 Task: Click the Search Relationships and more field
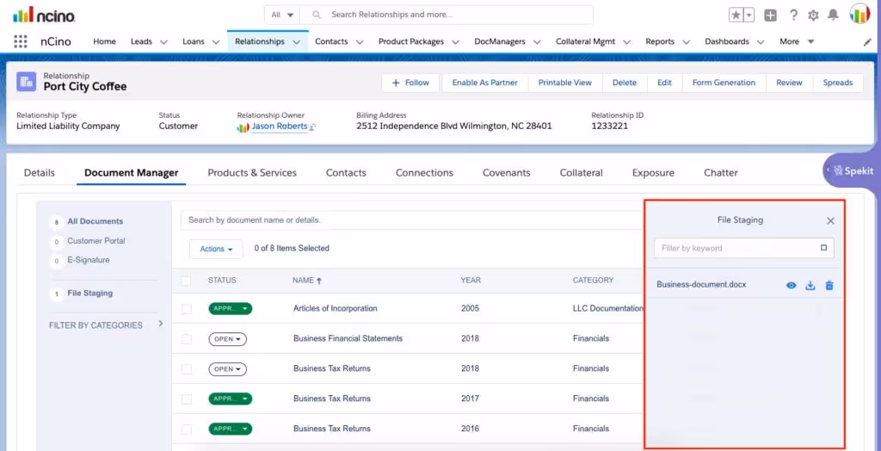pos(447,15)
